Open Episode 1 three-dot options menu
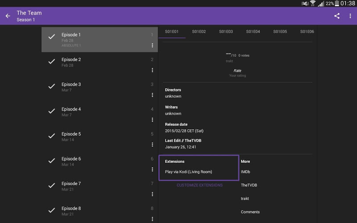357x223 pixels. point(152,45)
